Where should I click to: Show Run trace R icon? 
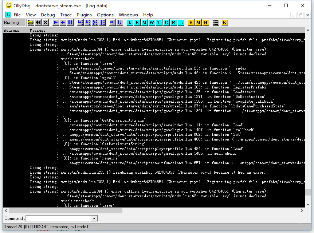(173, 23)
